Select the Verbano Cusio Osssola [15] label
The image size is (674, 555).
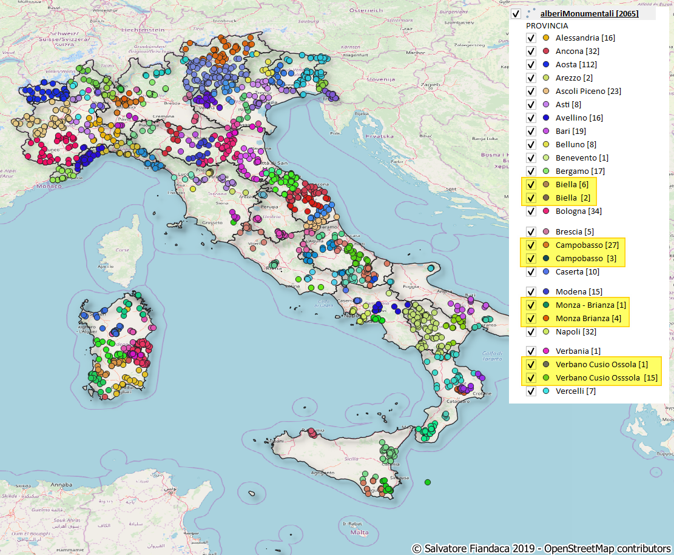click(x=607, y=377)
